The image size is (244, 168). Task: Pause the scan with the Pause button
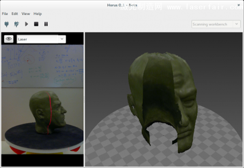pyautogui.click(x=46, y=24)
